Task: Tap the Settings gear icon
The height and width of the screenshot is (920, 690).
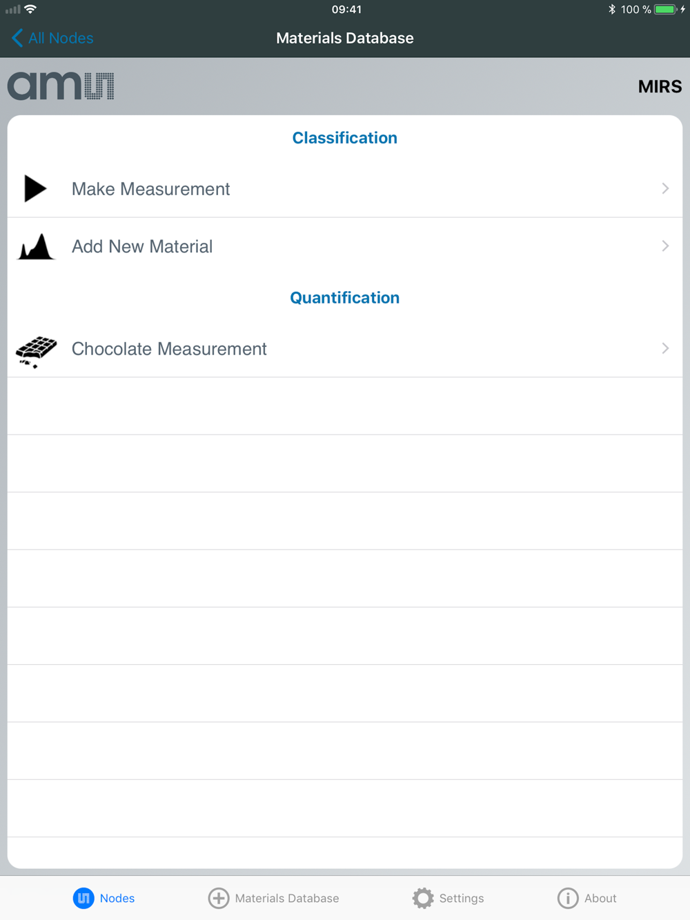Action: click(423, 898)
